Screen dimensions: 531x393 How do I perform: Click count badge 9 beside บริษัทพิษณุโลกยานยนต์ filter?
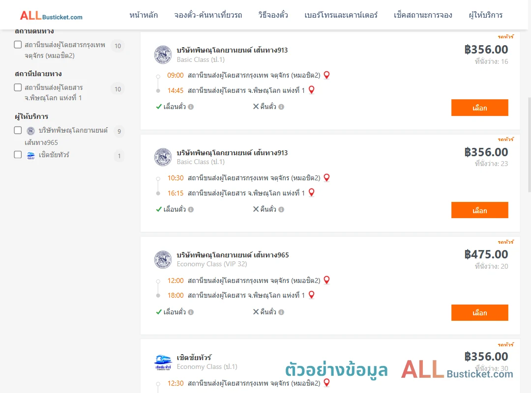[x=119, y=131]
